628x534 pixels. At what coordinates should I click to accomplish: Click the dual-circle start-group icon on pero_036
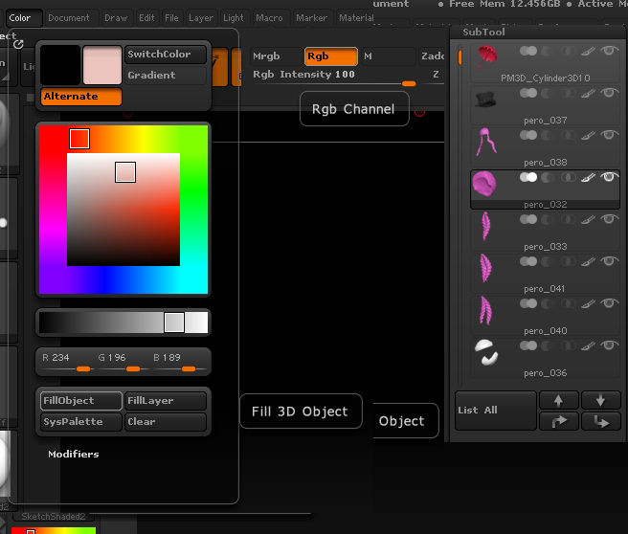pyautogui.click(x=528, y=345)
